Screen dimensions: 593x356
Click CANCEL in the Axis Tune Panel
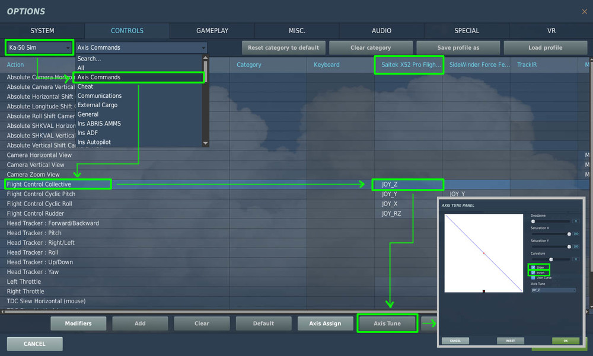point(455,341)
